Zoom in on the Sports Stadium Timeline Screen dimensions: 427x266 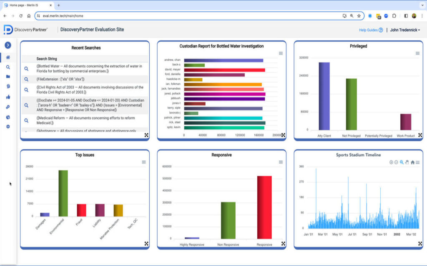coord(391,162)
